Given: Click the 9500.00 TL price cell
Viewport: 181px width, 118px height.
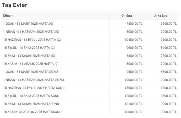Looking at the screenshot, I should click(134, 72).
